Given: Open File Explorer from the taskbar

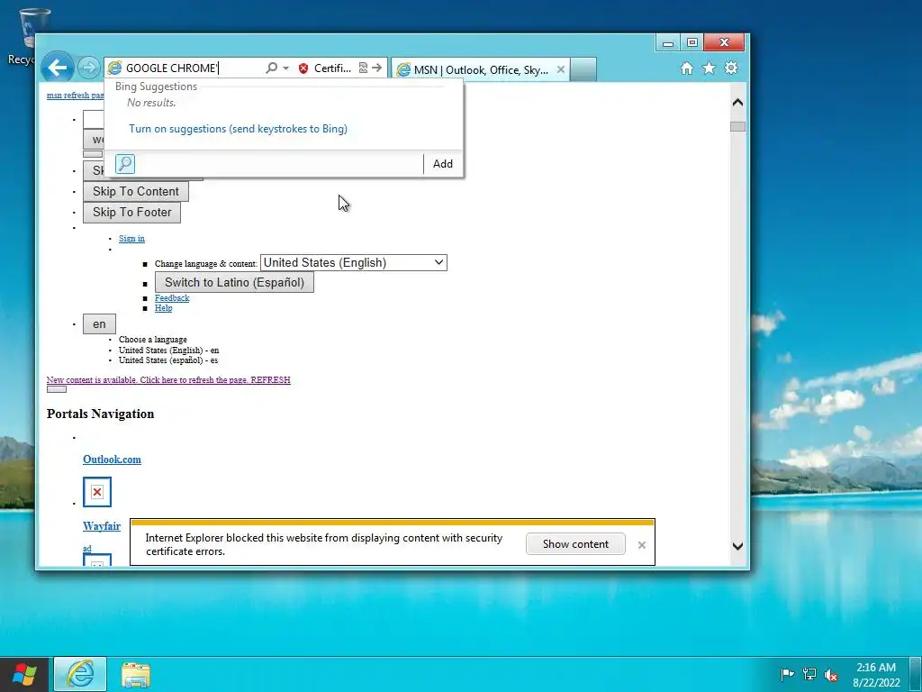Looking at the screenshot, I should point(136,674).
